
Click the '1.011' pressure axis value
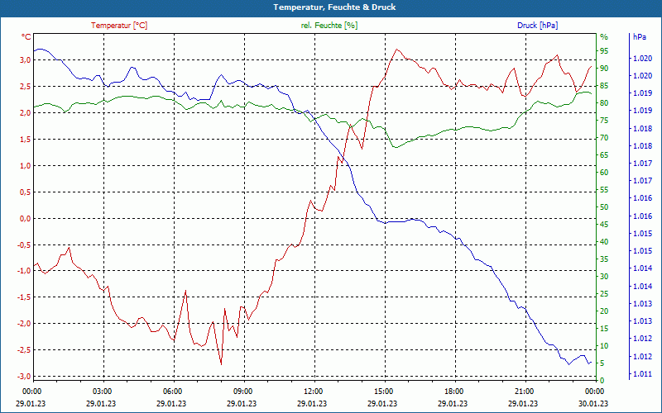pos(642,374)
